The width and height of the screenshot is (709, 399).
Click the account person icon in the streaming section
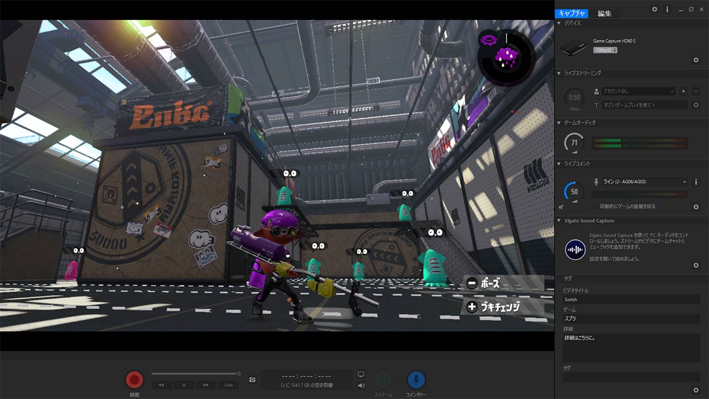click(x=597, y=91)
